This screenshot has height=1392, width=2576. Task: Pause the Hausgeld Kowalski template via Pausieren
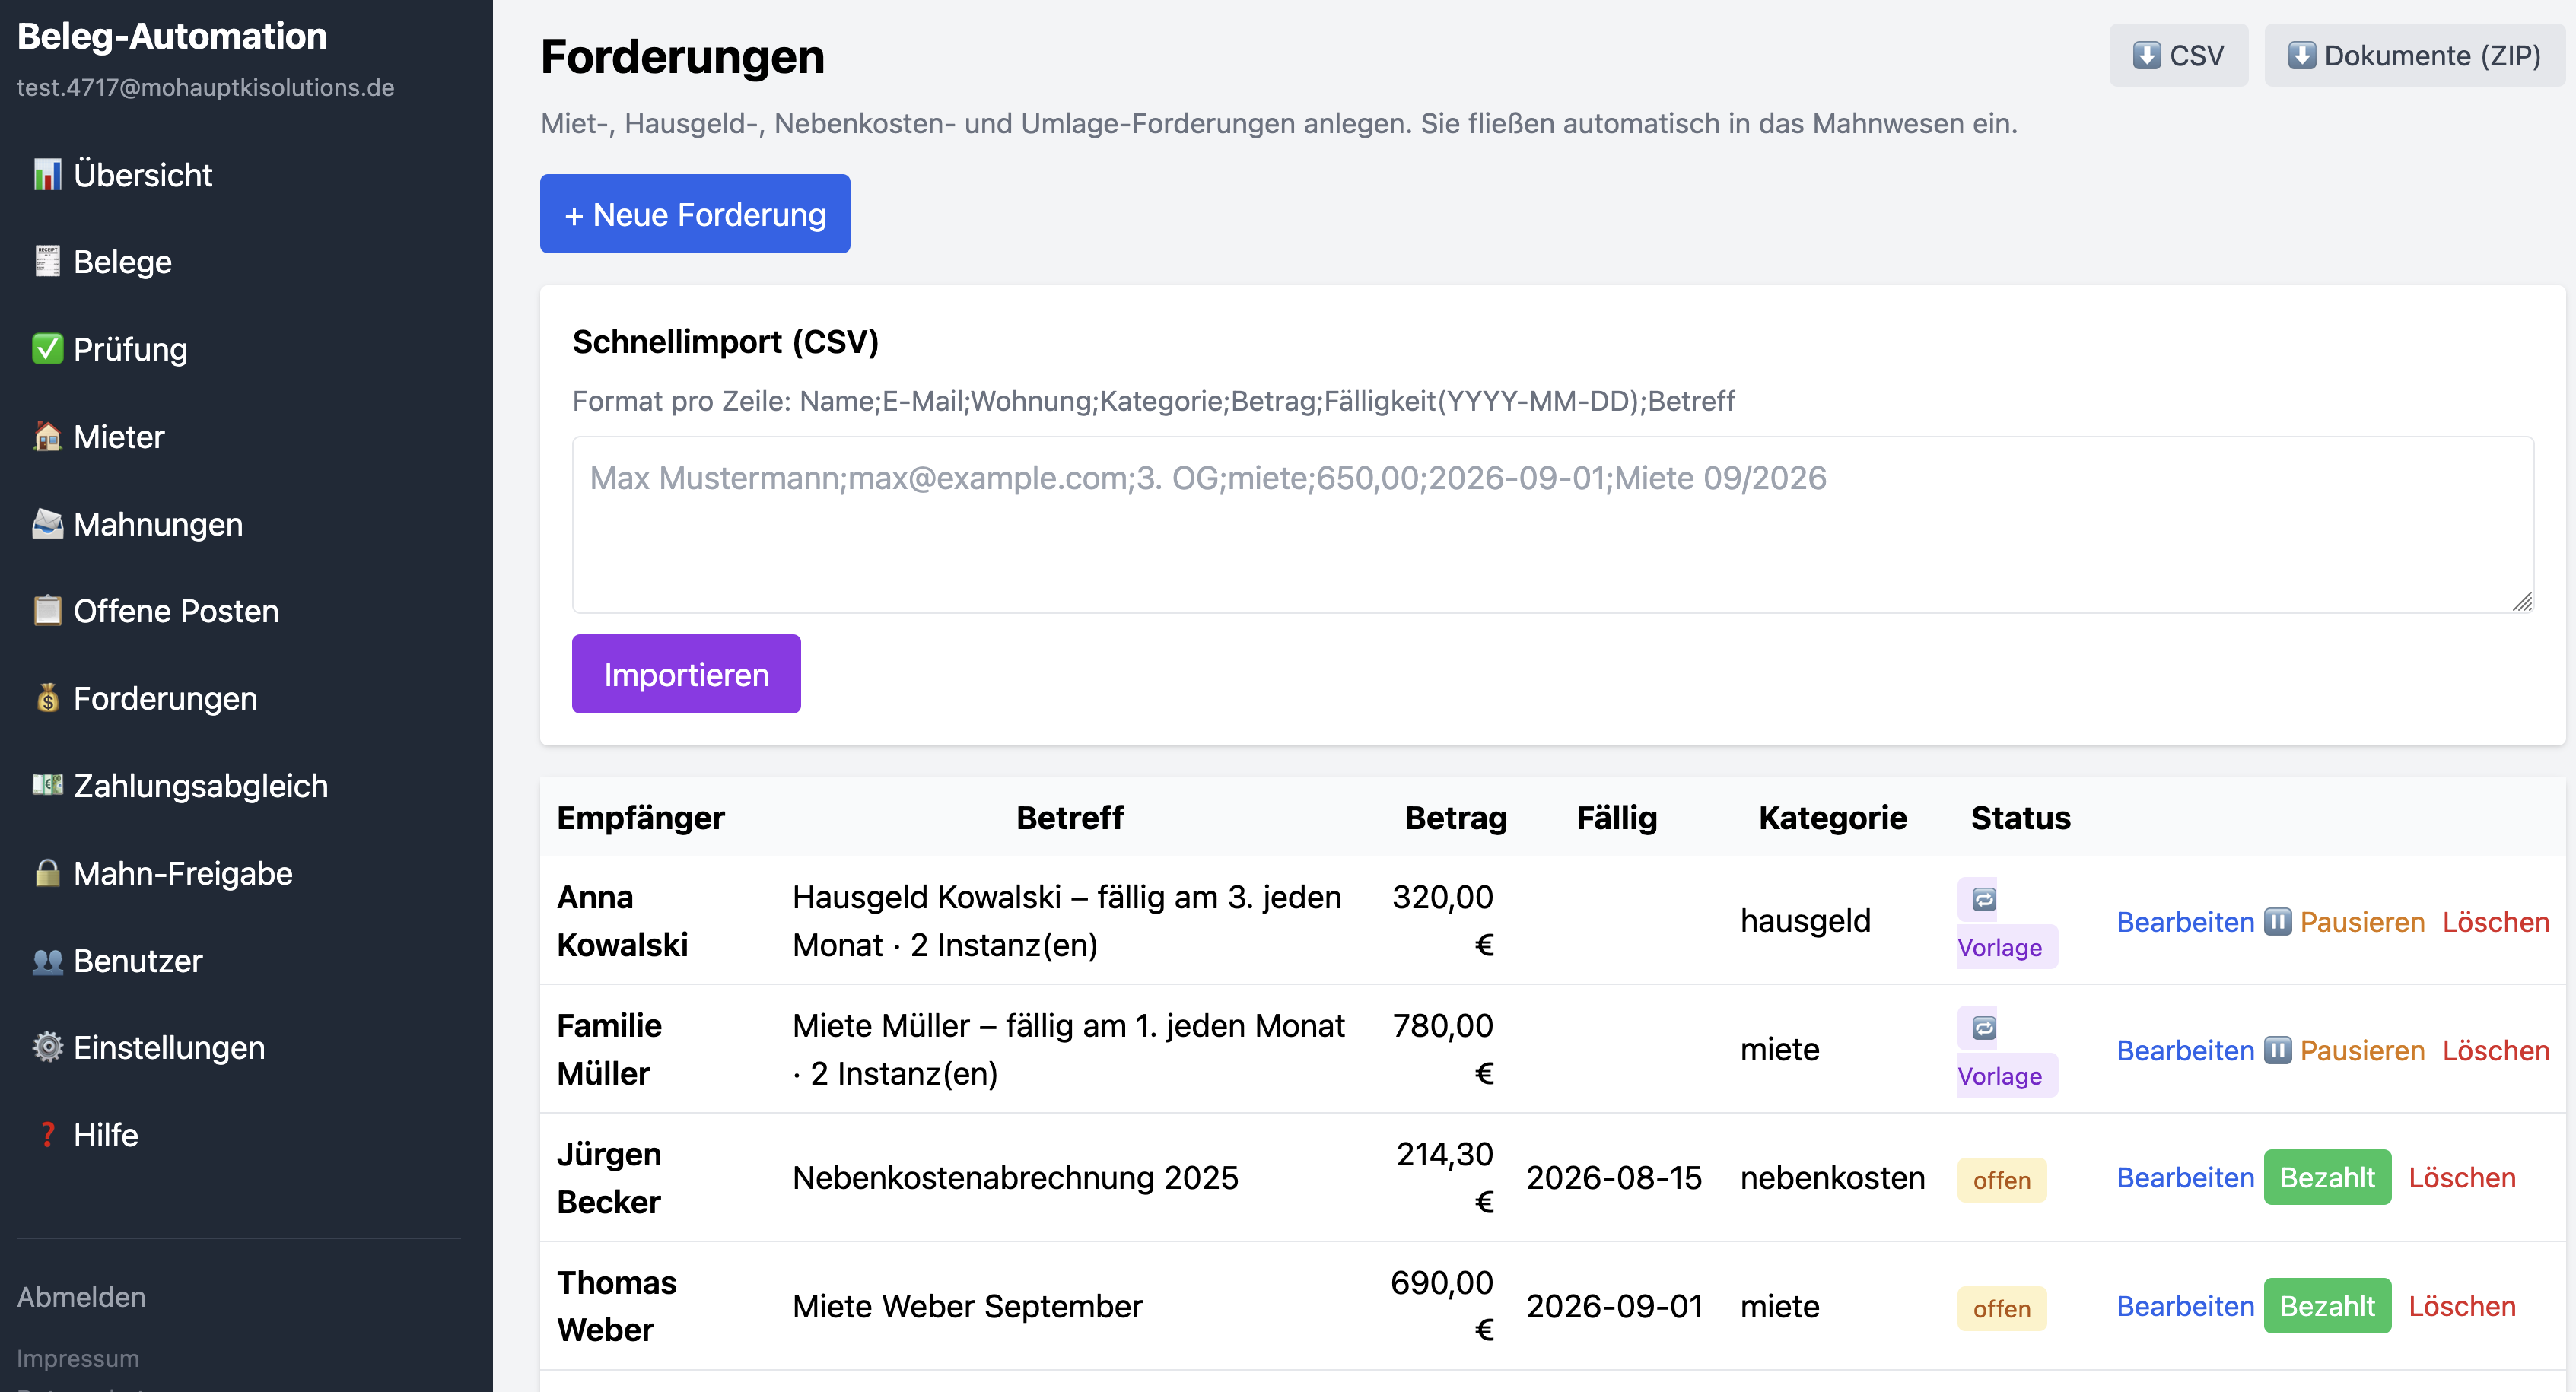click(x=2362, y=921)
